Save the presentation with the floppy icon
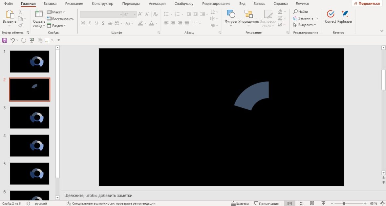Image resolution: width=386 pixels, height=206 pixels. [x=5, y=40]
